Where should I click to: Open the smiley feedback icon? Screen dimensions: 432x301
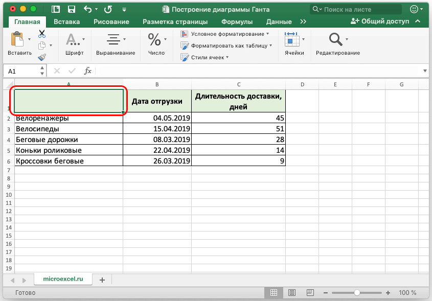point(414,9)
